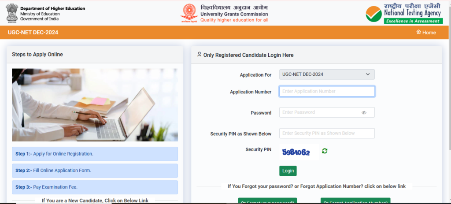This screenshot has width=451, height=204.
Task: Click the Security PIN captcha image 5984062
Action: [299, 152]
